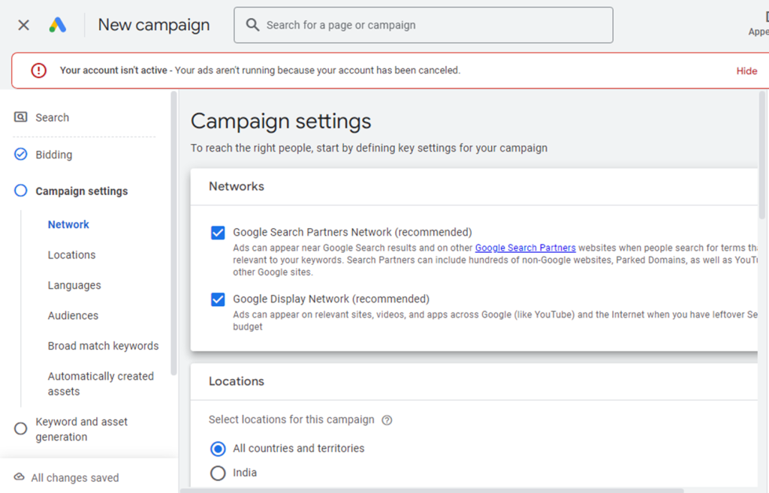This screenshot has height=493, width=769.
Task: Hide the account isn't active banner
Action: (x=746, y=71)
